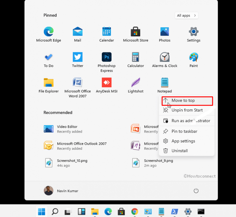
Task: Launch the Paint app
Action: (194, 60)
